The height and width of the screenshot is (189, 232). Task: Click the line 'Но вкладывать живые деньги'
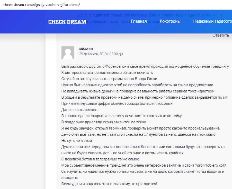138,91
